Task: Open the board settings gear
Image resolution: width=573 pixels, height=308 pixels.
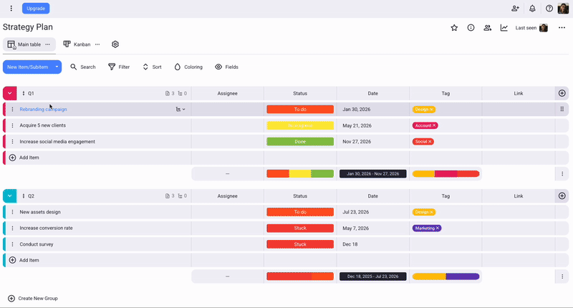Action: 115,44
